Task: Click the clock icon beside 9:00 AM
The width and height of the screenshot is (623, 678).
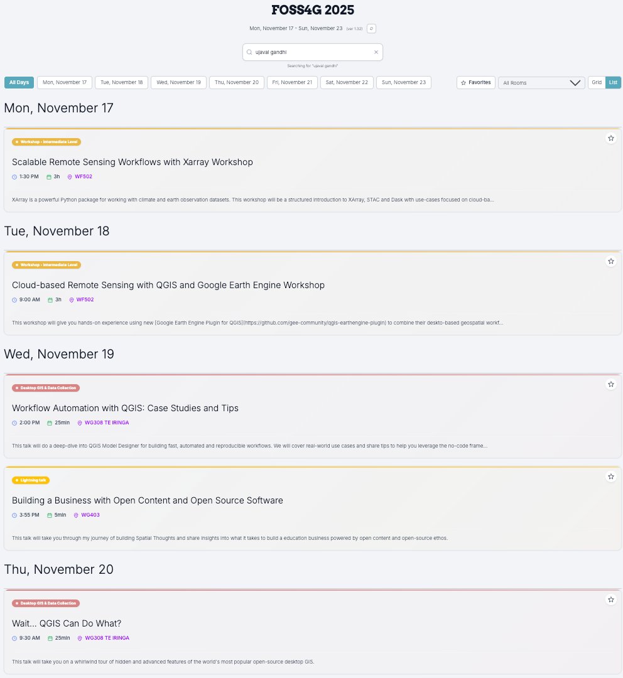Action: point(14,300)
